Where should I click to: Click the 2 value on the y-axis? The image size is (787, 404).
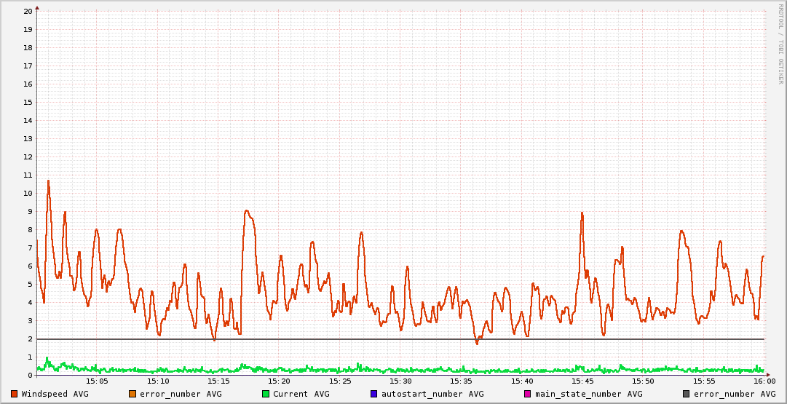coord(30,339)
